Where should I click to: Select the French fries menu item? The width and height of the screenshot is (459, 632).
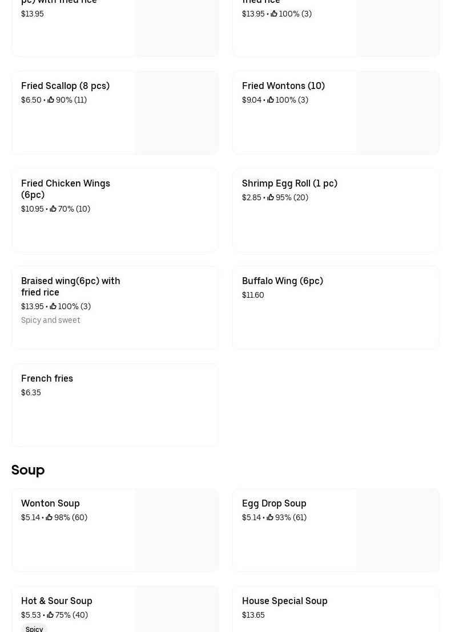(x=115, y=405)
